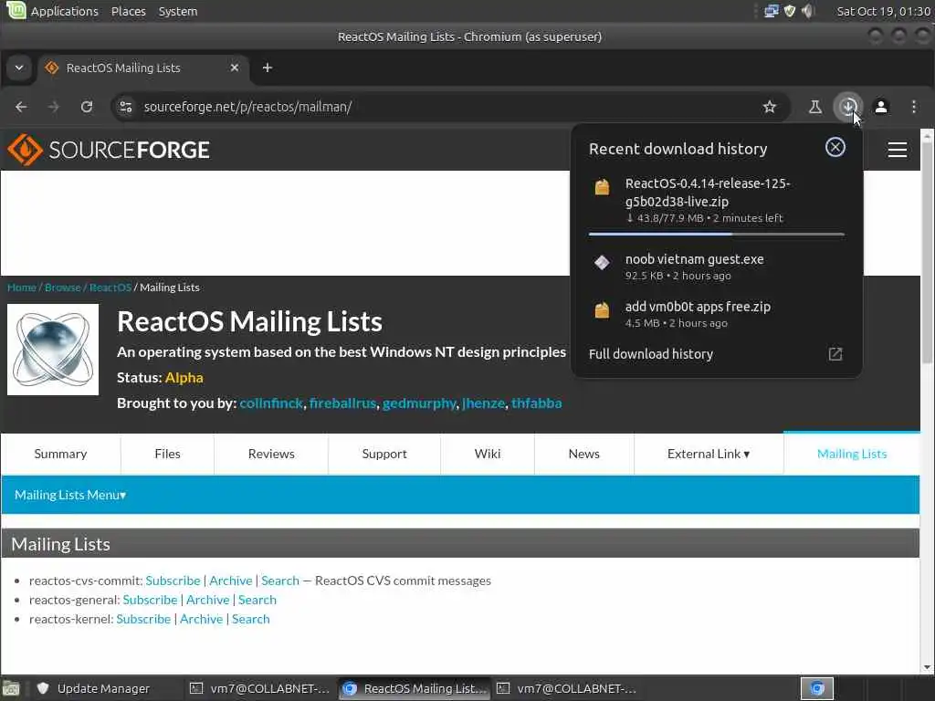Screen dimensions: 935x701
Task: Search the reactos-kernel list
Action: (250, 619)
